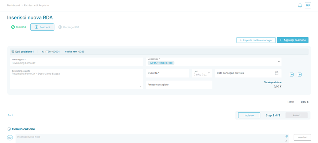Screen dimensions: 318x143
Task: Open the NU user avatar menu
Action: [x=308, y=5]
